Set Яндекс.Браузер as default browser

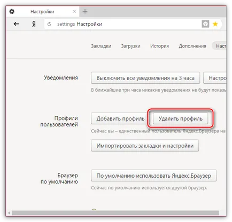point(153,176)
